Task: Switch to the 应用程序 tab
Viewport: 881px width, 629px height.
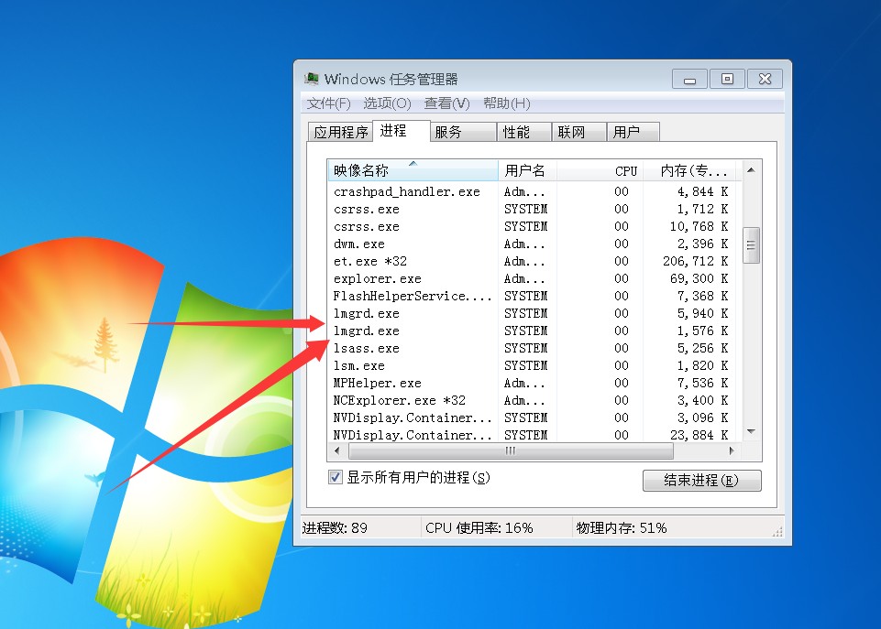Action: pos(341,132)
